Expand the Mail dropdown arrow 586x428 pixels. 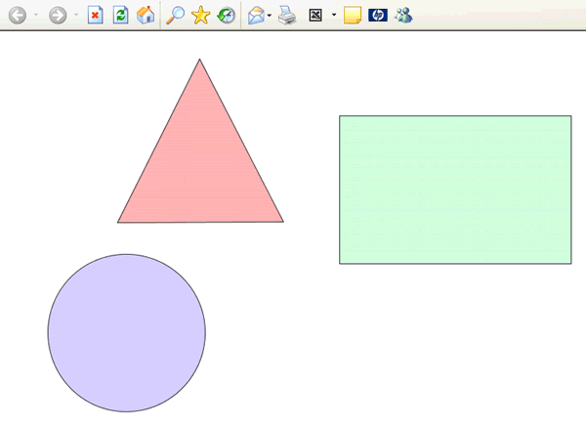270,15
